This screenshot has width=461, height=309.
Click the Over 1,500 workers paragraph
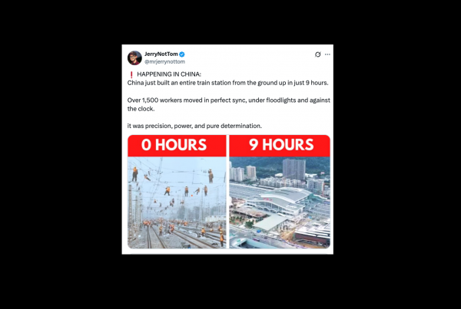(229, 104)
